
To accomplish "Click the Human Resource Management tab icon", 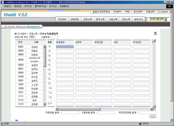I will click(x=6, y=27).
